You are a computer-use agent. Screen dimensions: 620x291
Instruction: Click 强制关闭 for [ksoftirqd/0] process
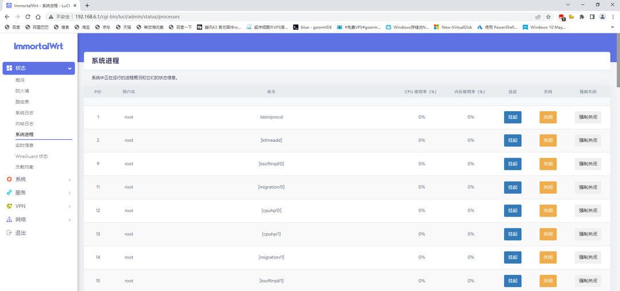[588, 164]
